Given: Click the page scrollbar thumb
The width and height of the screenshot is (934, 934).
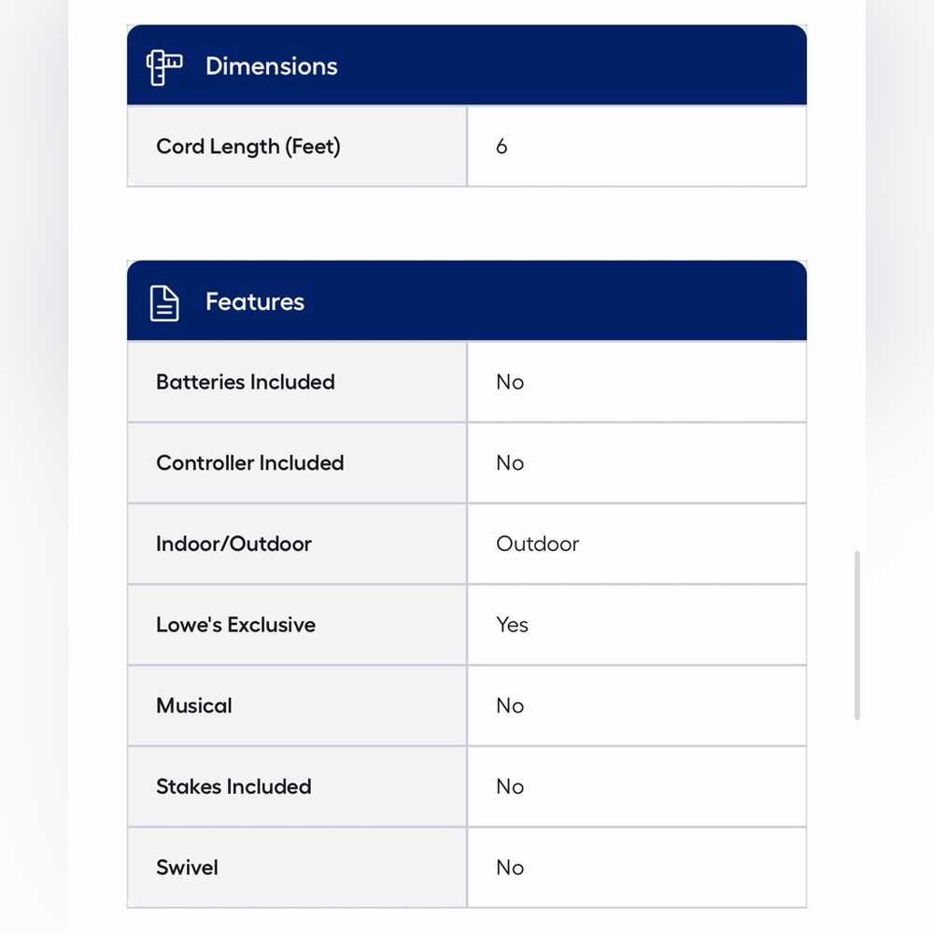Looking at the screenshot, I should point(857,635).
